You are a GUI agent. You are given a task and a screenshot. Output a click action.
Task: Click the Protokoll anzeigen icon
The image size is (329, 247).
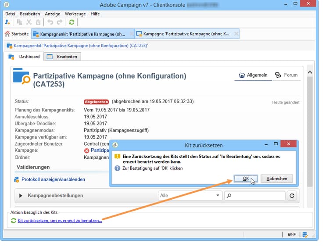click(17, 179)
